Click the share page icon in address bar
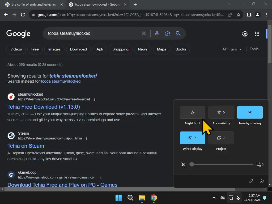This screenshot has width=272, height=204. [x=230, y=15]
